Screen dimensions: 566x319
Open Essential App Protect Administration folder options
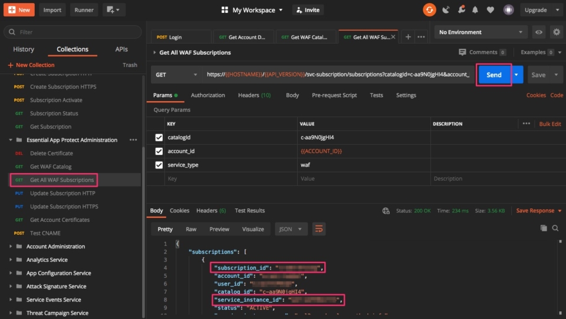(x=133, y=140)
